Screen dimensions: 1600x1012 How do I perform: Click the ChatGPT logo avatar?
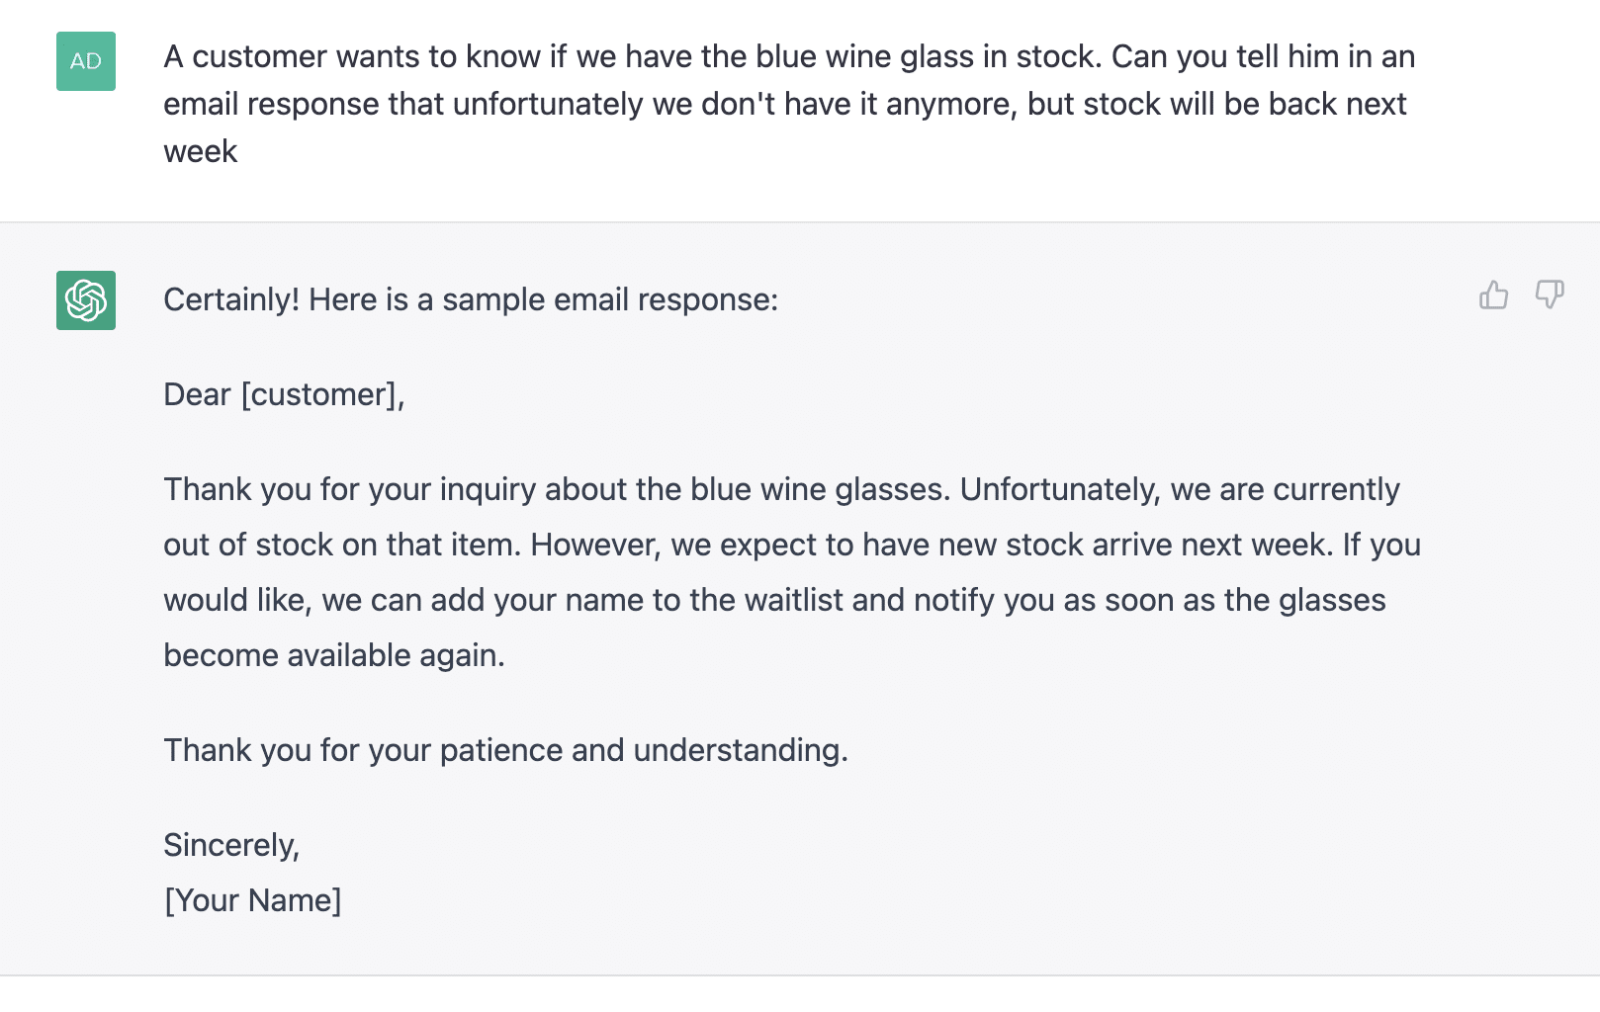(86, 300)
